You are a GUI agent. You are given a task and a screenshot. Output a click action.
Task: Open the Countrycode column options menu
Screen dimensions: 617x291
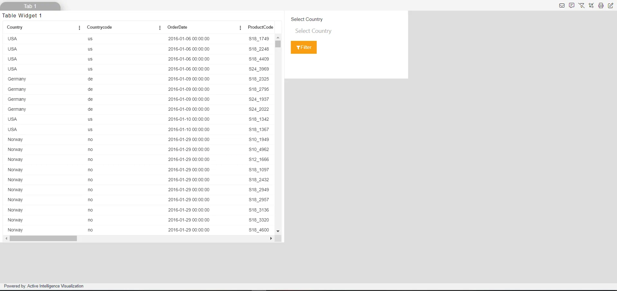click(160, 28)
